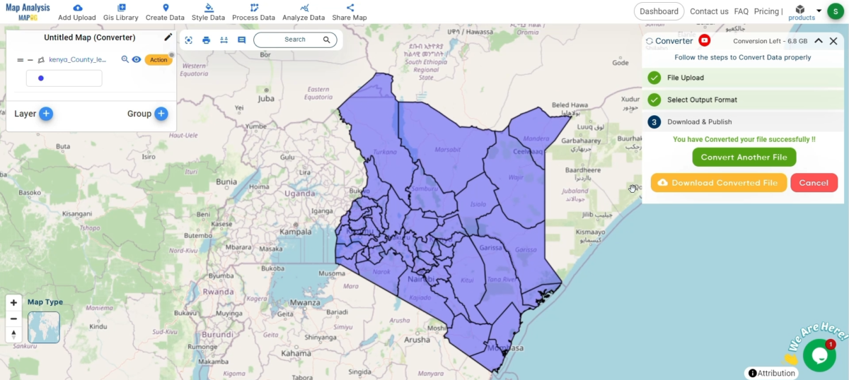
Task: Expand the Select Output Format step
Action: (701, 100)
